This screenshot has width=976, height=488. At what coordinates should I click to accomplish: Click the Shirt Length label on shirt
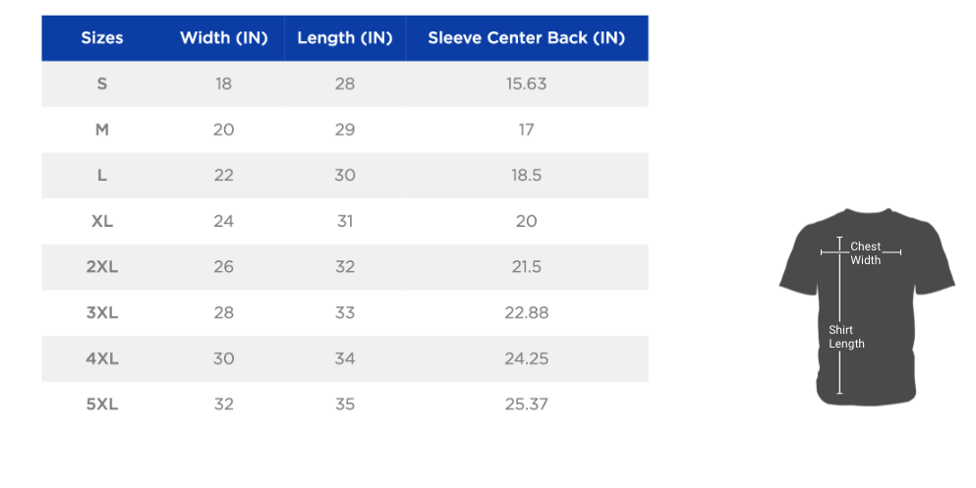tap(846, 337)
